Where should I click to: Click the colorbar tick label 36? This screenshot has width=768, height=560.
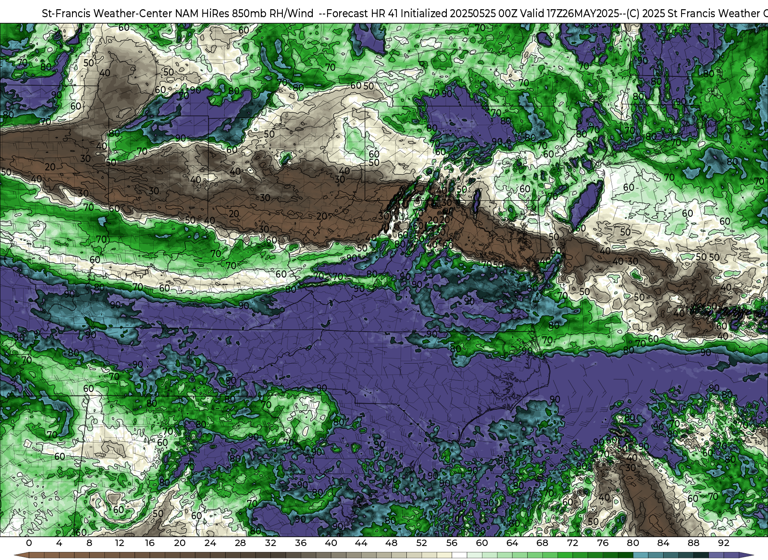tap(301, 543)
